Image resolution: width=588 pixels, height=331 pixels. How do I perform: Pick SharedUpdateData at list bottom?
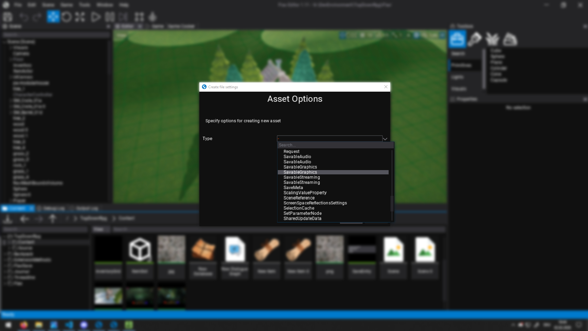(x=302, y=219)
